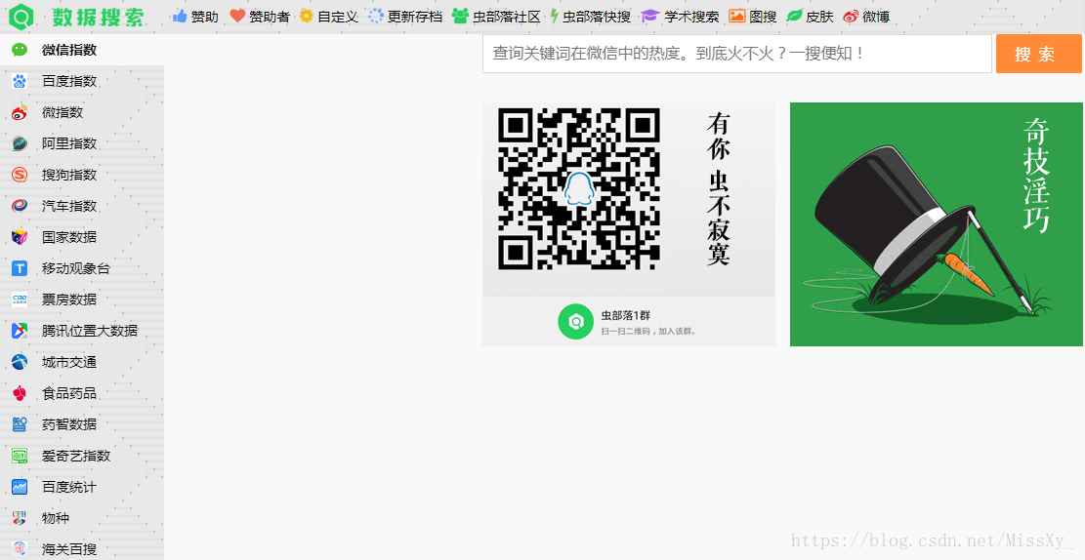Click the WeChat icon beside 微信指数
1085x560 pixels.
click(20, 50)
